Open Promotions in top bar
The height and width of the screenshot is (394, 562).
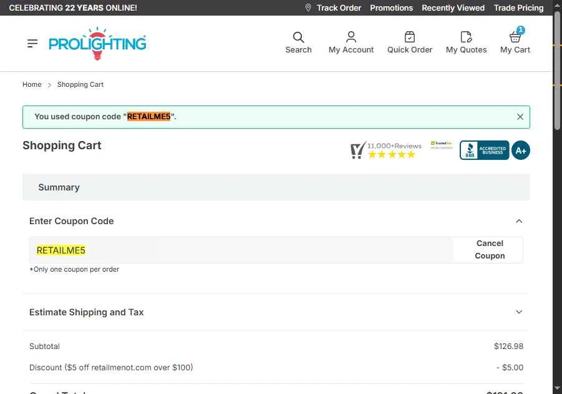tap(391, 8)
